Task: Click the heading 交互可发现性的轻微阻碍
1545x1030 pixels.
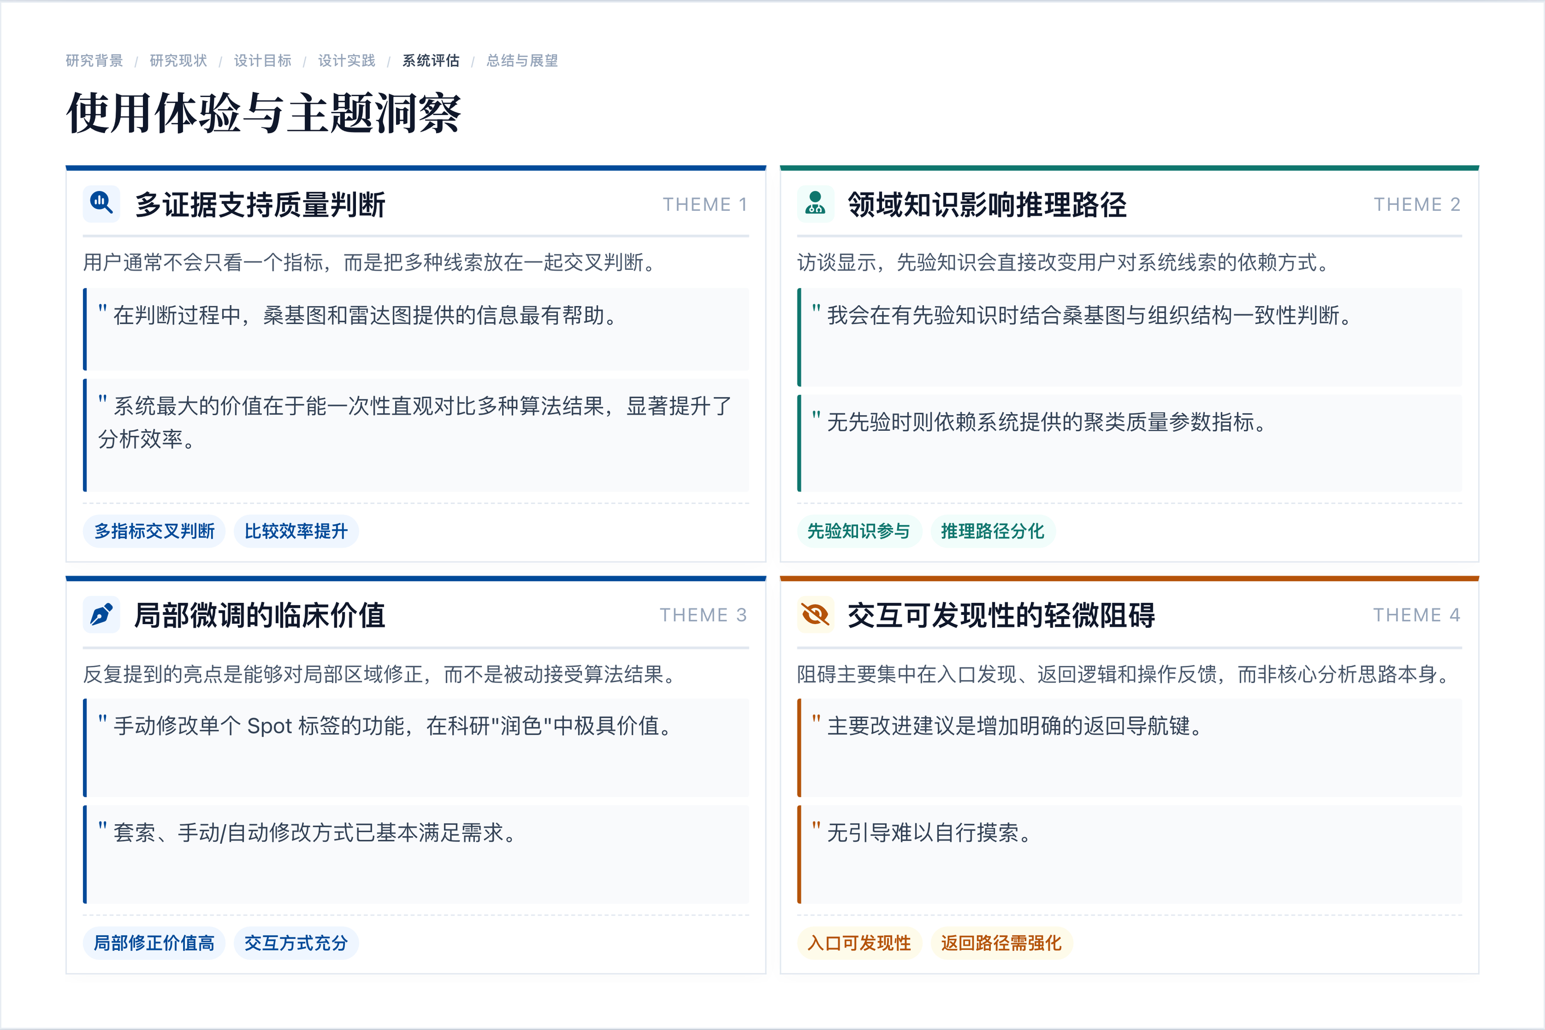Action: [1001, 616]
